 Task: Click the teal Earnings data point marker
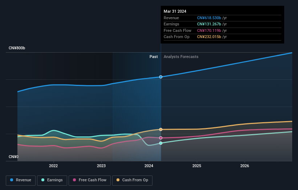click(x=161, y=143)
